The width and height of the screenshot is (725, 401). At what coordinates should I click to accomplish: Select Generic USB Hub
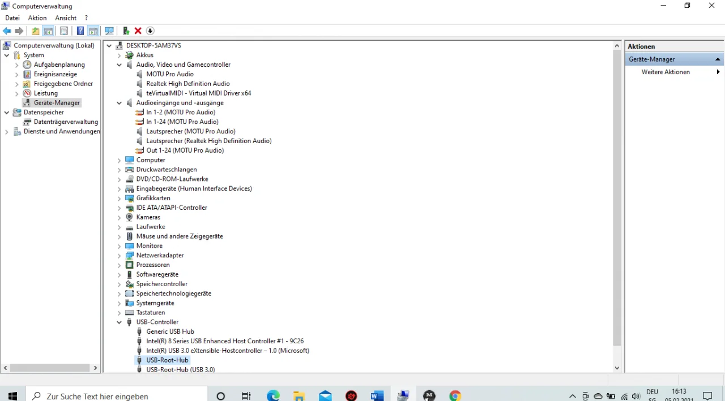(x=170, y=331)
